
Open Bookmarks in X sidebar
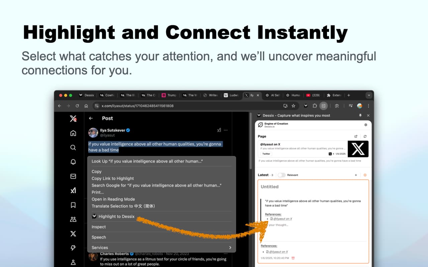[x=73, y=205]
